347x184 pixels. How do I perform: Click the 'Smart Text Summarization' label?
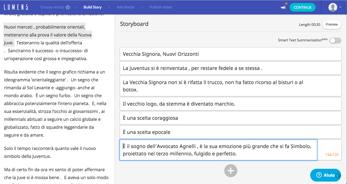tap(303, 40)
